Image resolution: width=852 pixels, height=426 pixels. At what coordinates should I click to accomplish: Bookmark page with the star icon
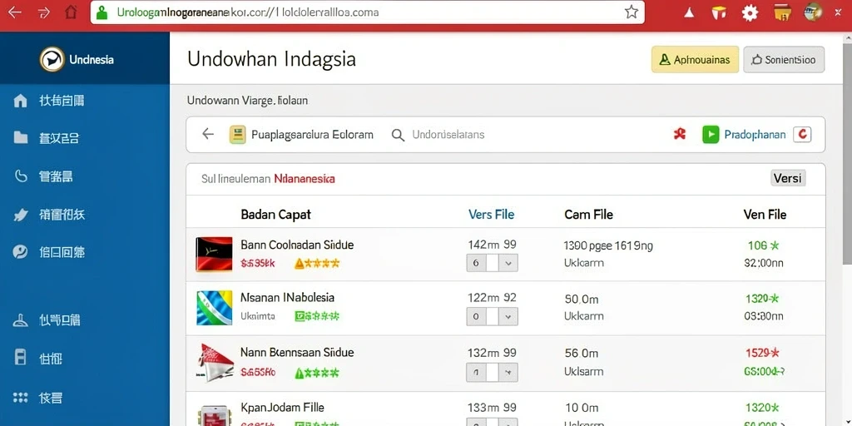click(631, 12)
